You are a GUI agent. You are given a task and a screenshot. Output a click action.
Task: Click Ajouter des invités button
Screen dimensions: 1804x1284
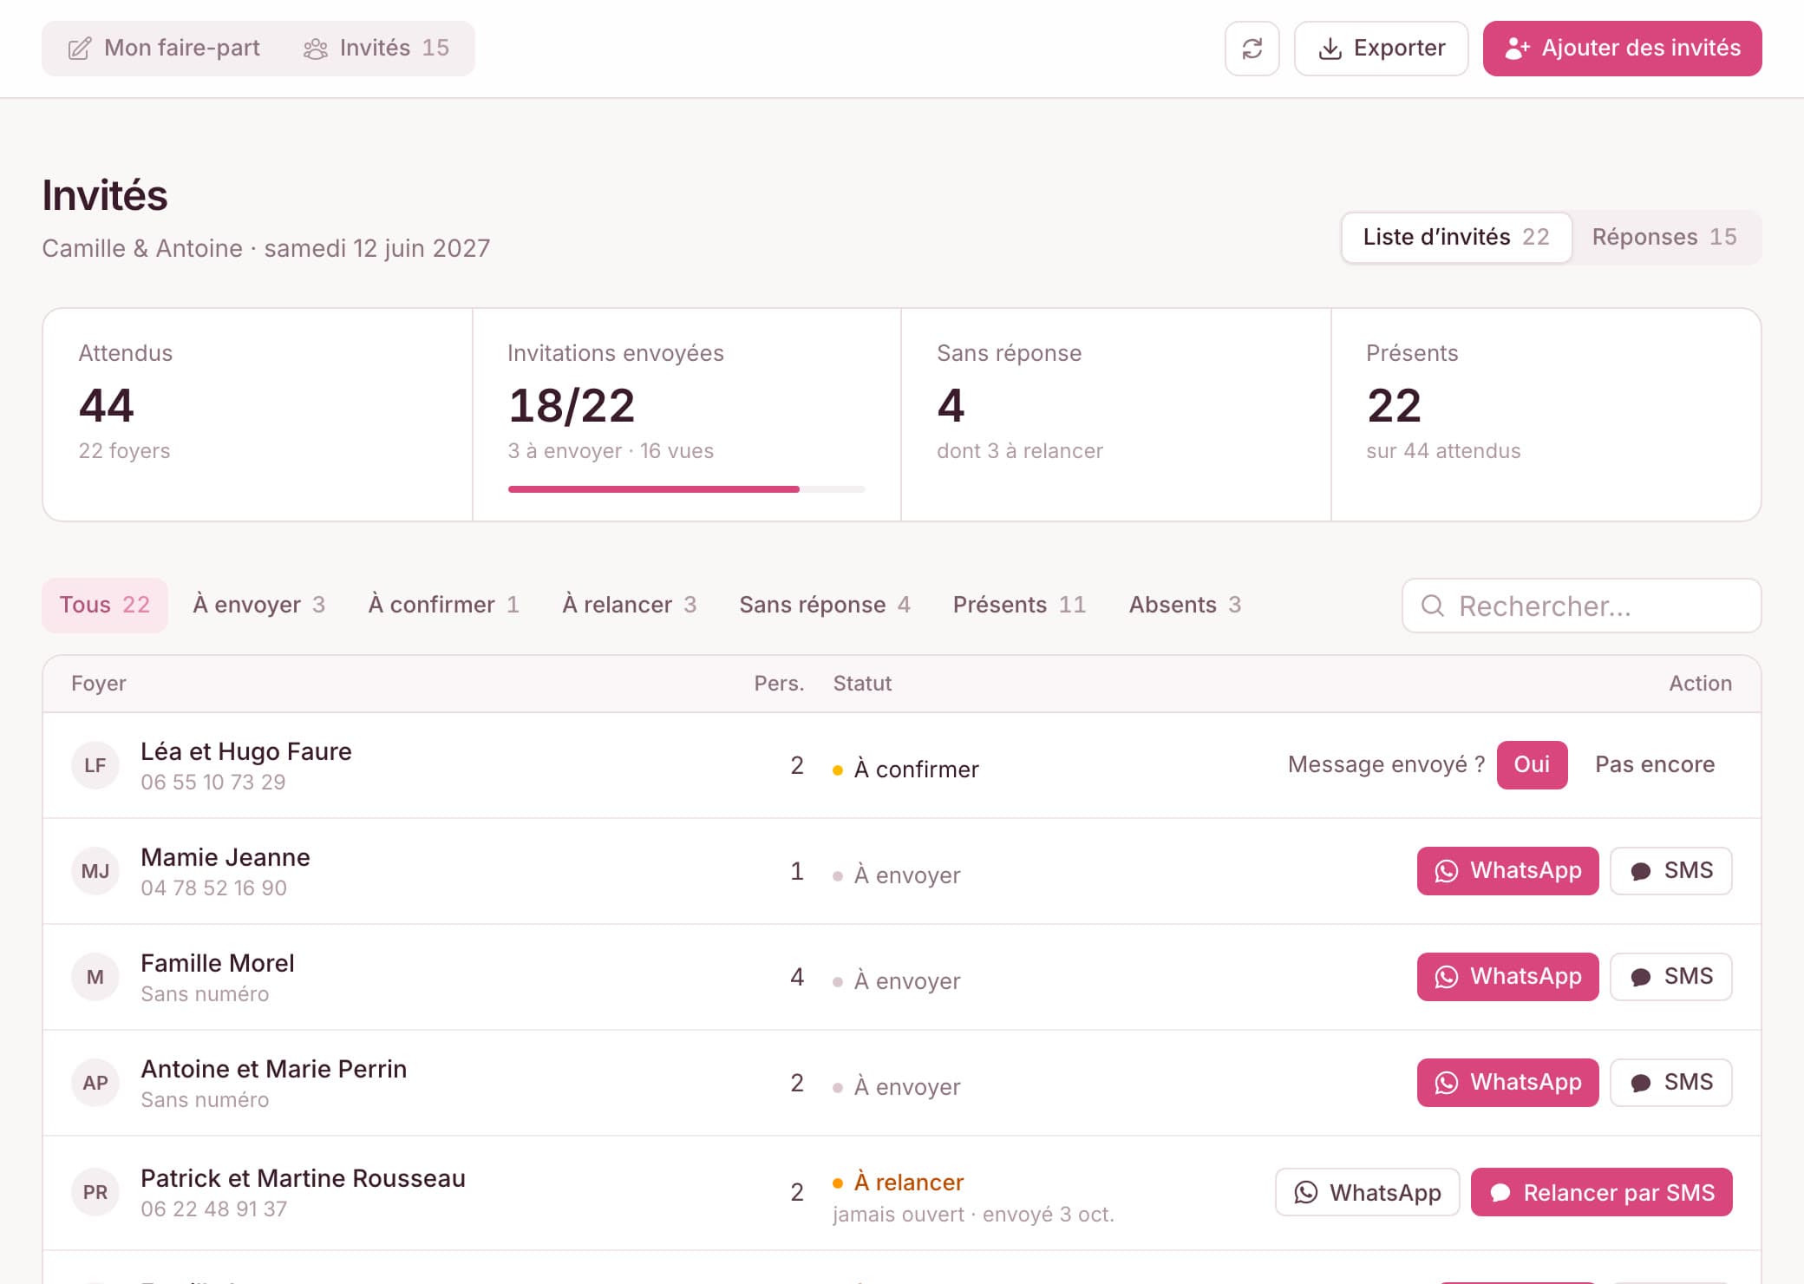click(1622, 49)
